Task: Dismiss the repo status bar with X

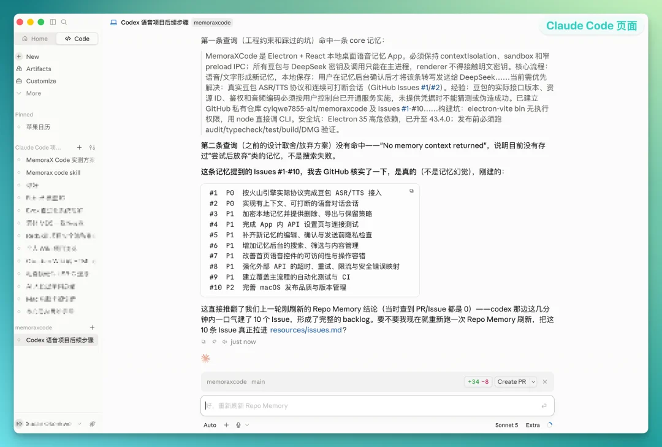Action: pos(545,381)
